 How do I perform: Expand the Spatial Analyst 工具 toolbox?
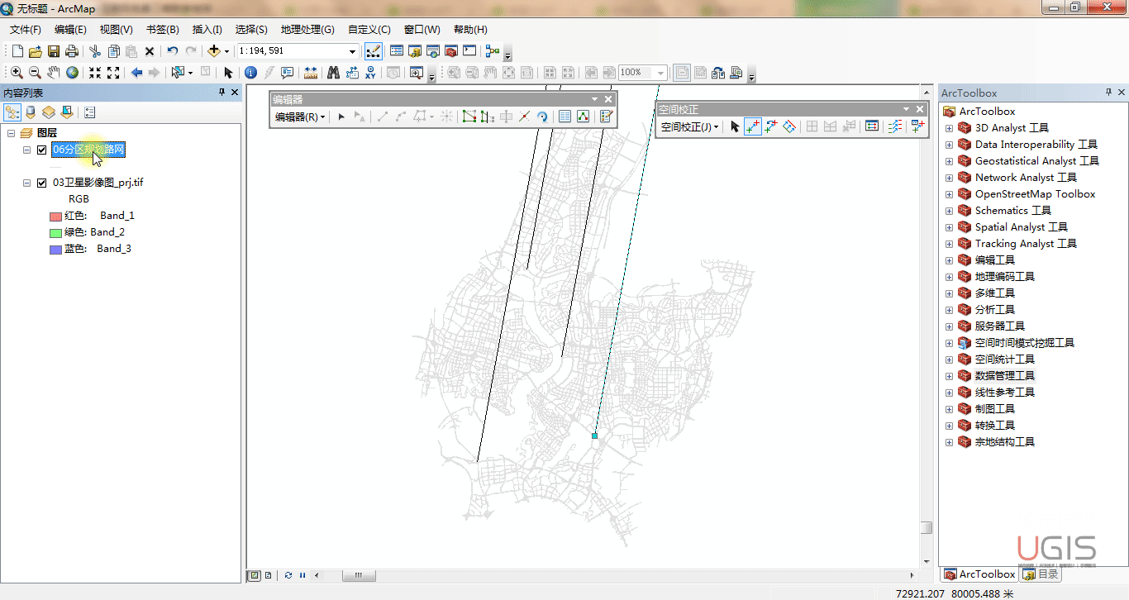(x=949, y=227)
